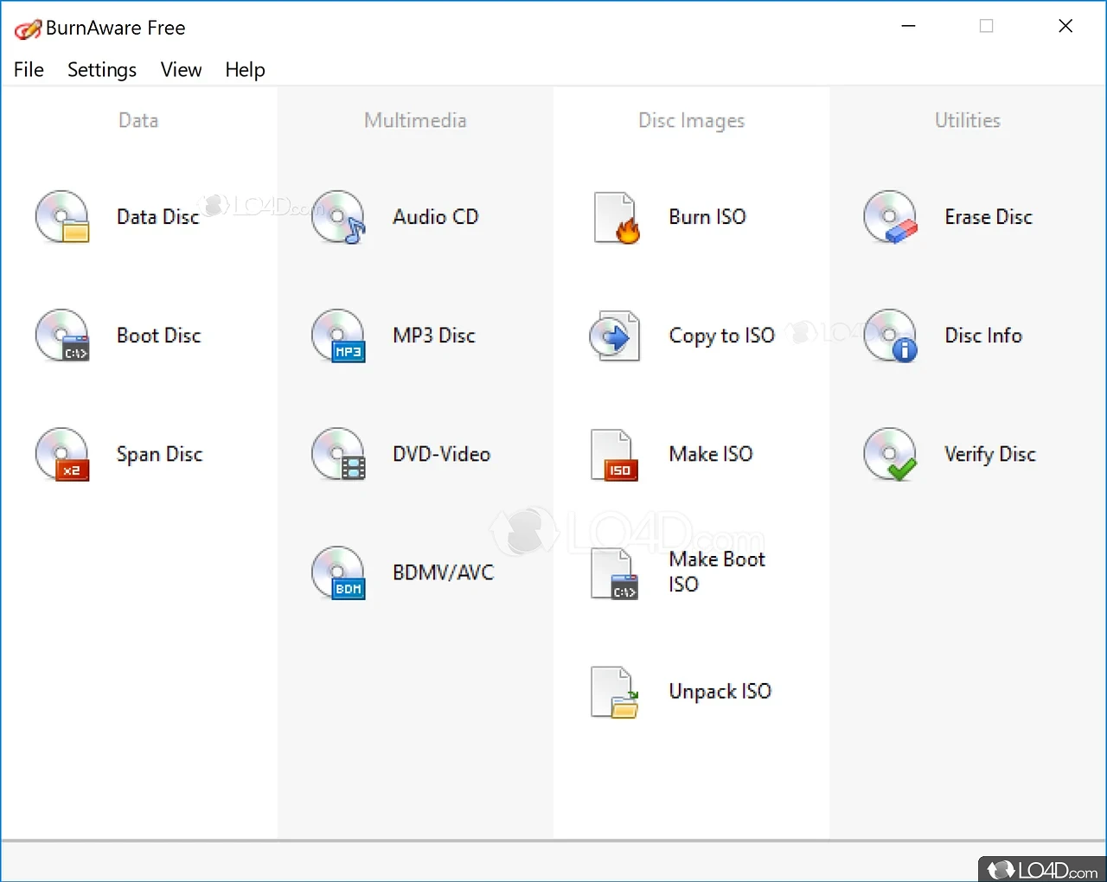Viewport: 1107px width, 882px height.
Task: Click the MP3 Disc icon
Action: click(338, 336)
